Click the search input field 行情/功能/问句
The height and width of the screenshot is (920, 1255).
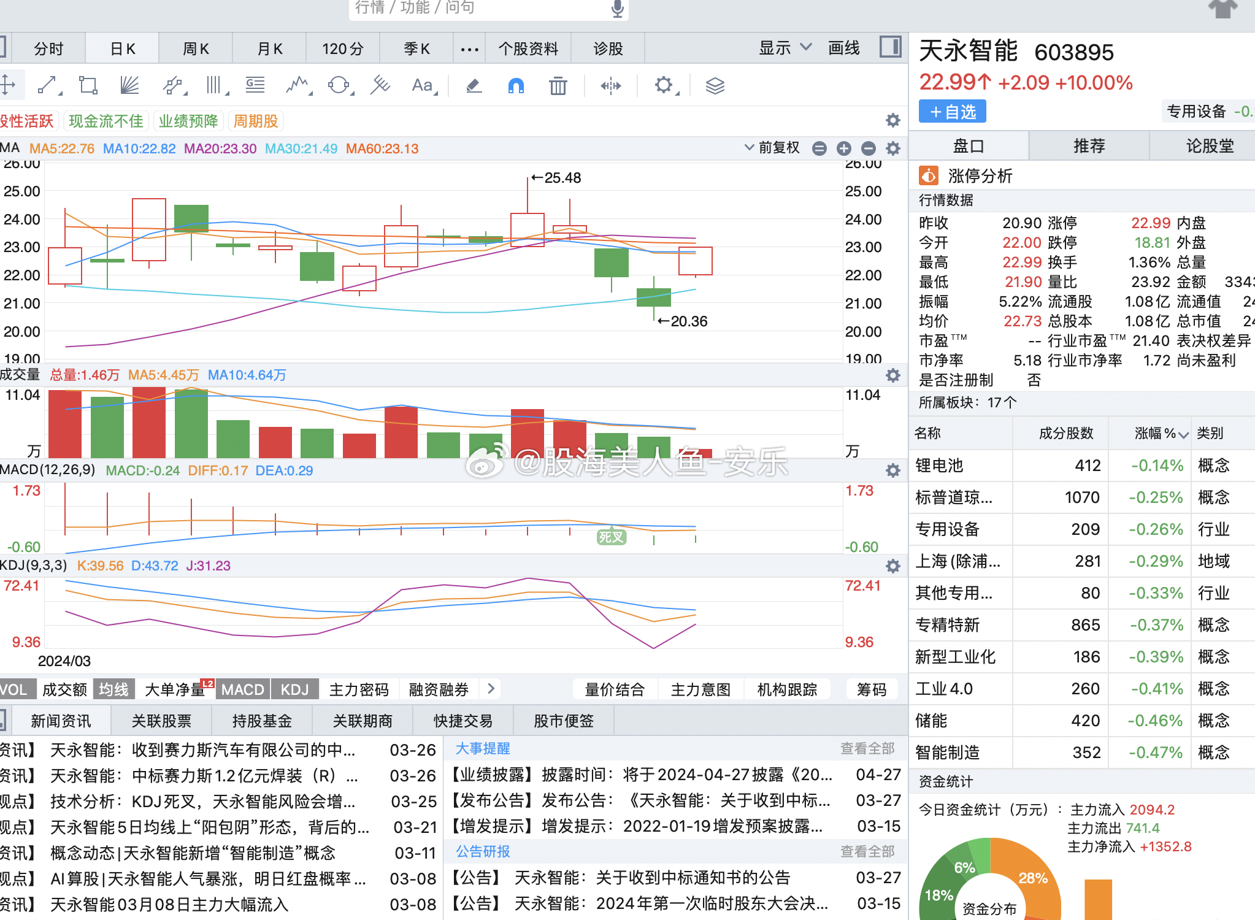tap(478, 9)
